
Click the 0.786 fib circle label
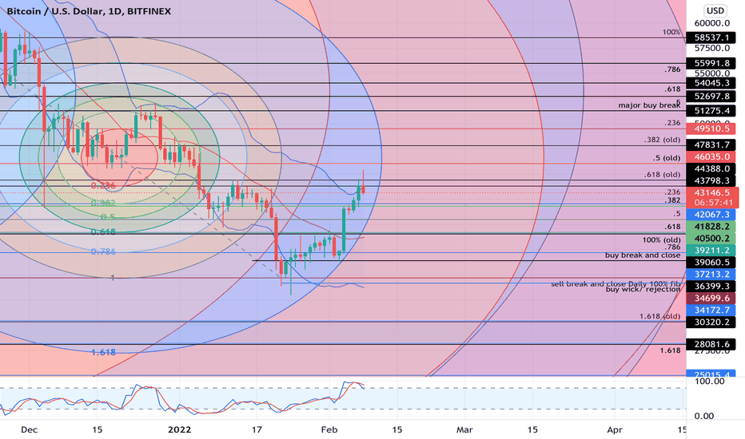(x=103, y=251)
